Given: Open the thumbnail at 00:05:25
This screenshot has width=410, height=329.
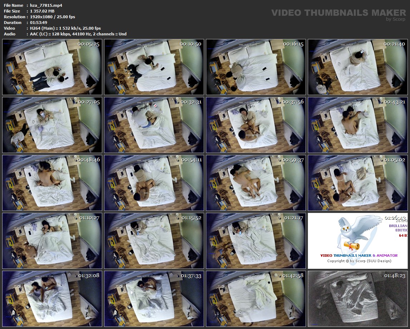Looking at the screenshot, I should [x=53, y=67].
